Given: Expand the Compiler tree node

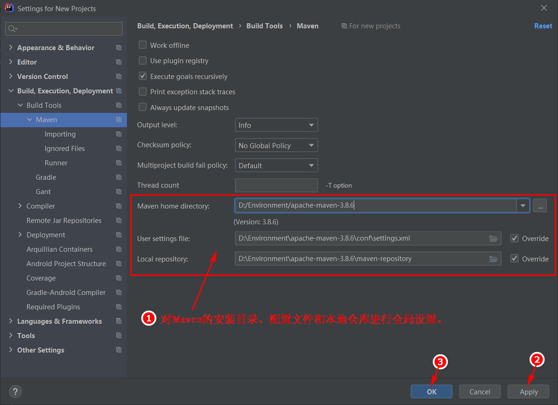Looking at the screenshot, I should 20,206.
